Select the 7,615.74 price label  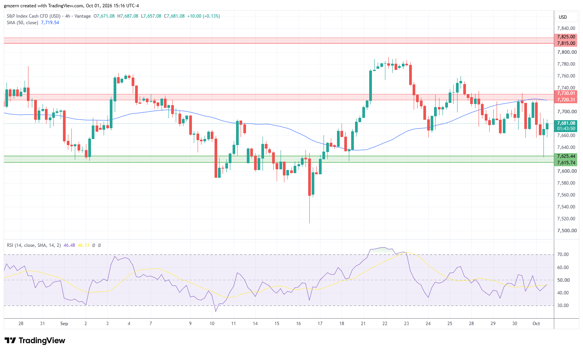click(x=566, y=163)
